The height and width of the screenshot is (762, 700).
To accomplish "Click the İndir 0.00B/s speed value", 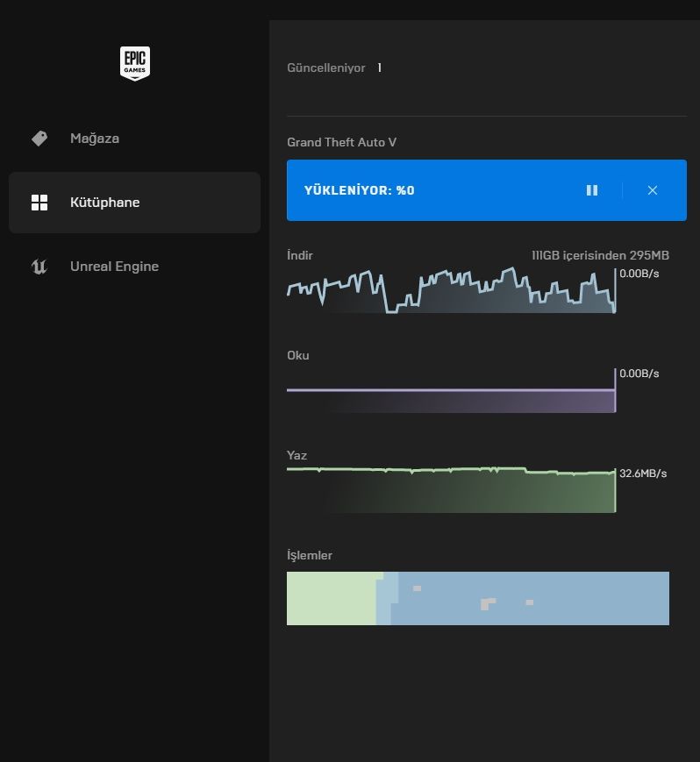I will 639,274.
